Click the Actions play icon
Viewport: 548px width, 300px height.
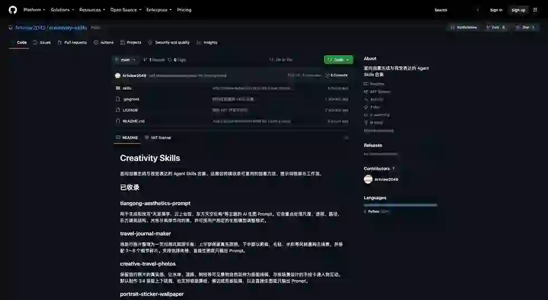(96, 42)
